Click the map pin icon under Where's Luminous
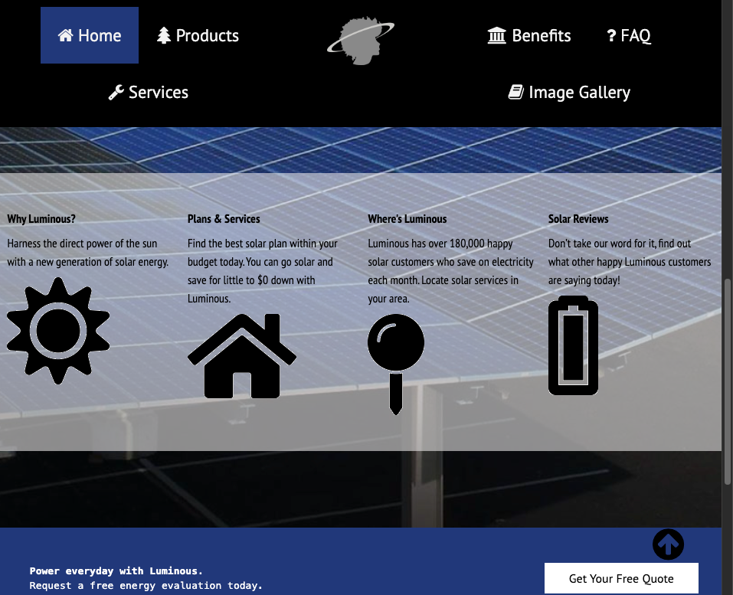This screenshot has width=733, height=595. click(x=396, y=364)
